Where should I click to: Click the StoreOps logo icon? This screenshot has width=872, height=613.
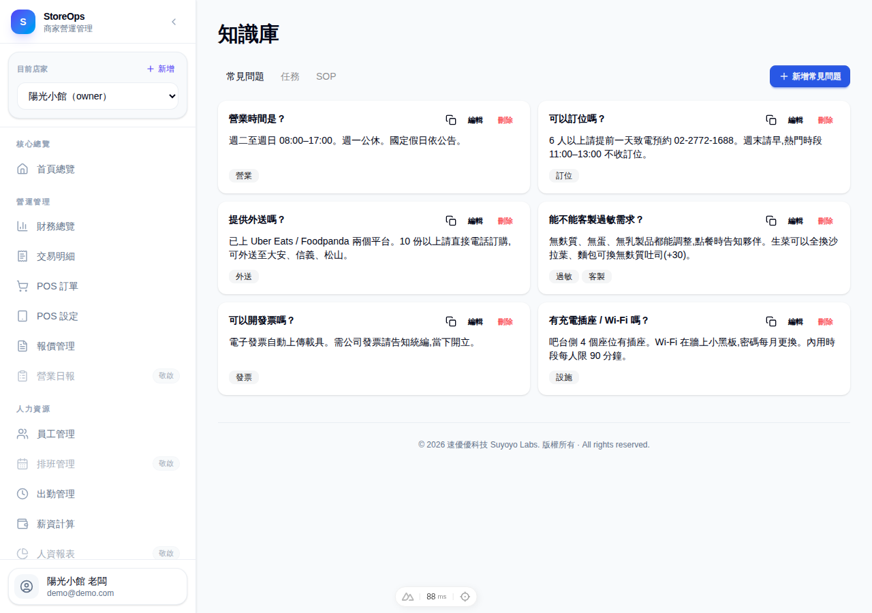pos(23,22)
